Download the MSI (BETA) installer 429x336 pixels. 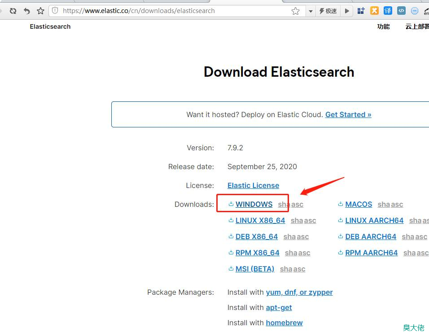coord(255,269)
